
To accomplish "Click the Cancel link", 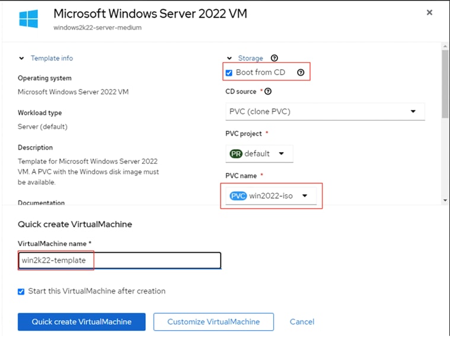I will [302, 322].
